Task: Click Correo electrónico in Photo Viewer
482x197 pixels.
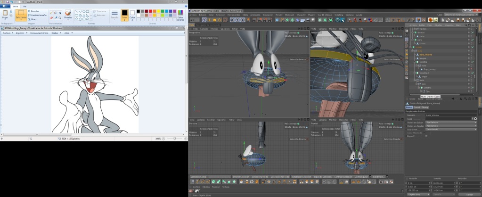Action: [39, 33]
